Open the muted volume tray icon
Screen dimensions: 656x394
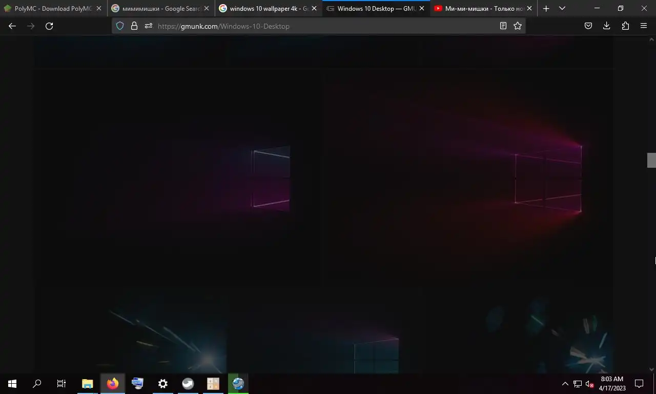click(590, 384)
